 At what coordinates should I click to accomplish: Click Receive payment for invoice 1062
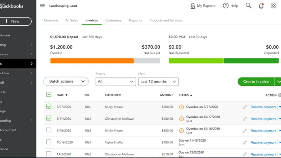tap(263, 119)
